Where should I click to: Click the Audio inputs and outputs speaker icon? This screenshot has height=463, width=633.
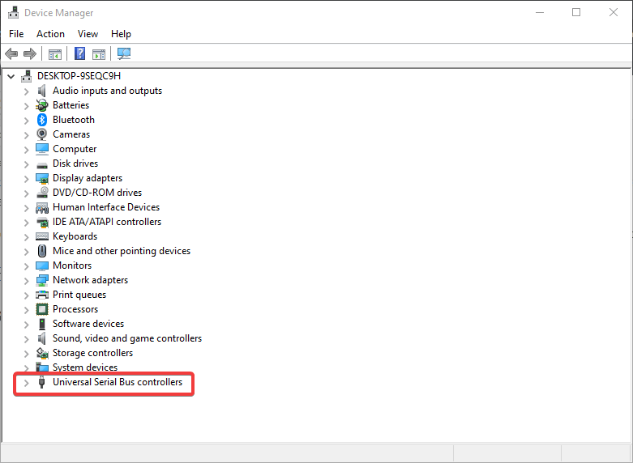pos(42,91)
